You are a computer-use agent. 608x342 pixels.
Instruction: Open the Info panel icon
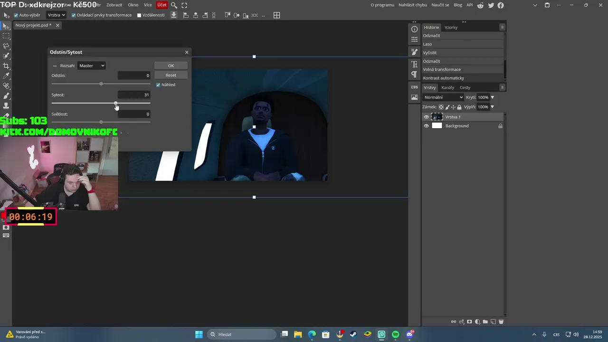point(415,29)
